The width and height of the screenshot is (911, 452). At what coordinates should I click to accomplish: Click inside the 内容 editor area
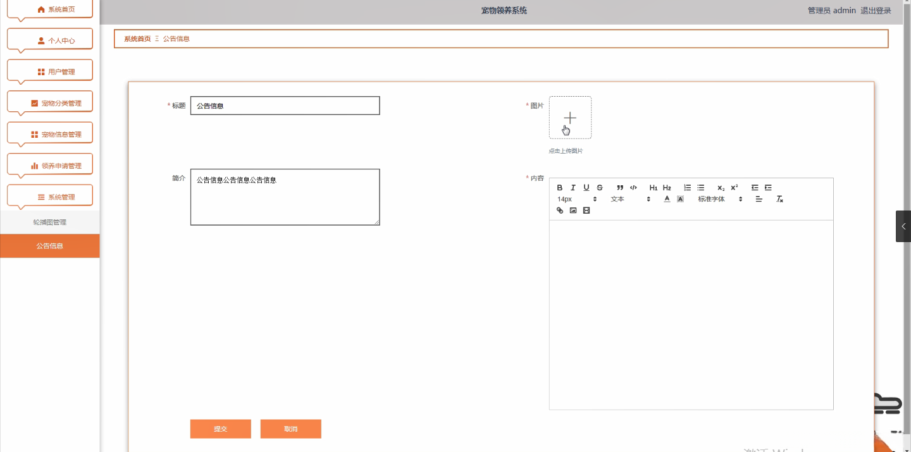click(691, 315)
